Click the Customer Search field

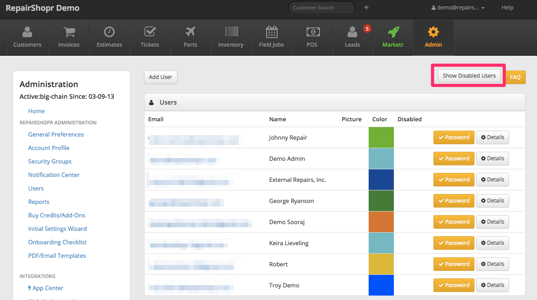tap(321, 8)
